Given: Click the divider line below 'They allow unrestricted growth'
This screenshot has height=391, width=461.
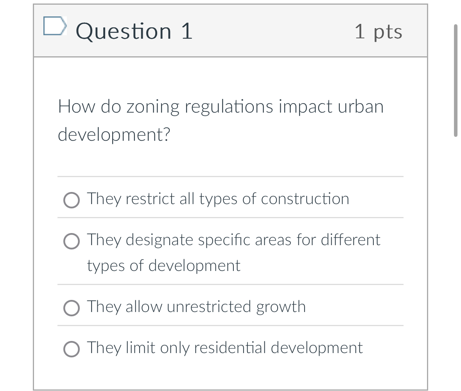Looking at the screenshot, I should click(x=230, y=325).
